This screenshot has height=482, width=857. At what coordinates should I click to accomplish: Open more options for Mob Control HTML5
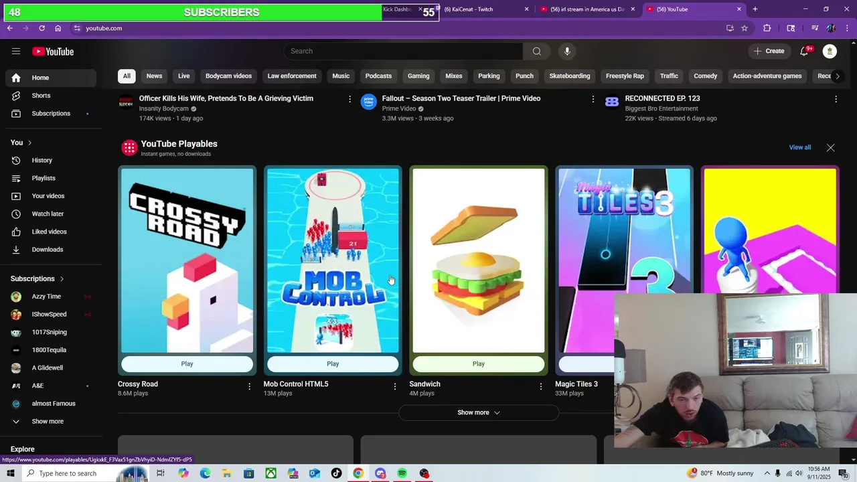point(395,386)
